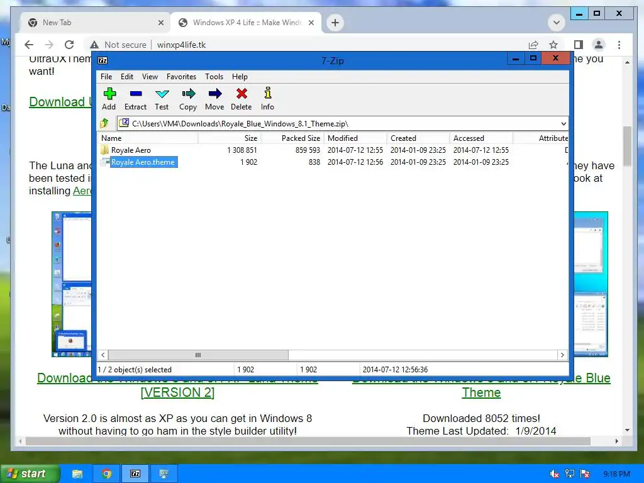Image resolution: width=644 pixels, height=483 pixels.
Task: Click the Luna theme screenshot thumbnail
Action: click(x=72, y=284)
